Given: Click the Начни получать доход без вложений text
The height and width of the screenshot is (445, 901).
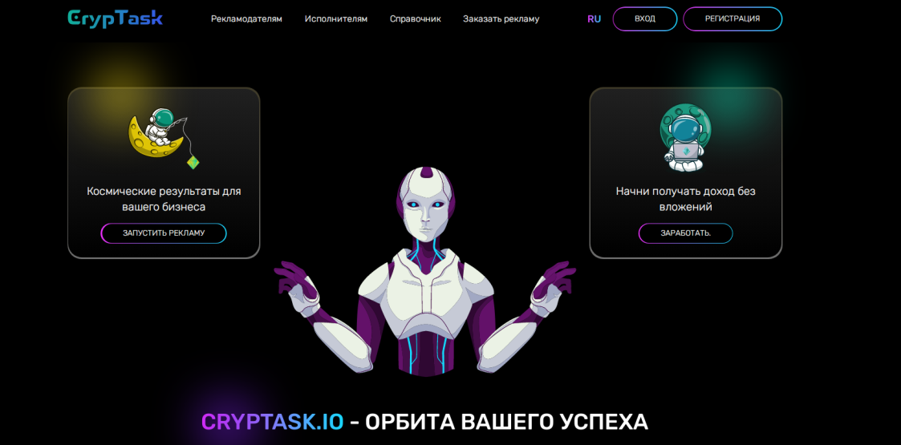Looking at the screenshot, I should (685, 199).
